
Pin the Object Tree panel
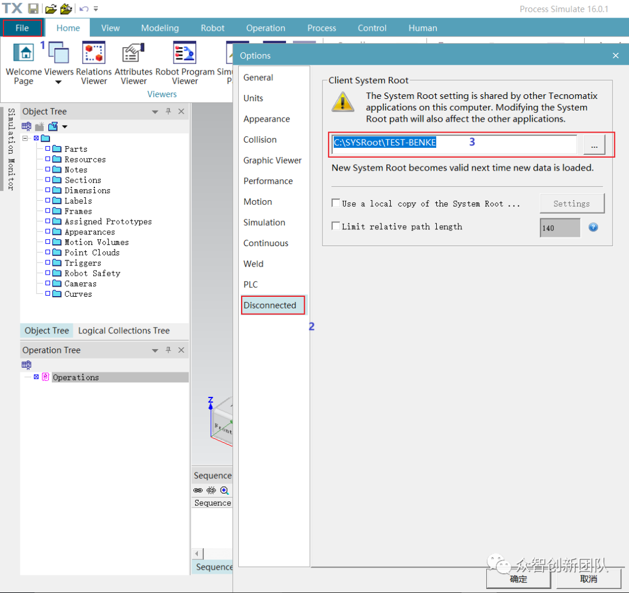tap(168, 111)
